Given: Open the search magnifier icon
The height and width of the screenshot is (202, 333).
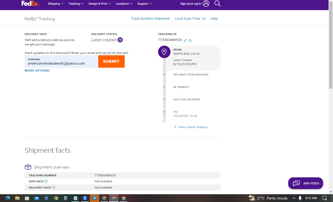Looking at the screenshot, I should [217, 4].
